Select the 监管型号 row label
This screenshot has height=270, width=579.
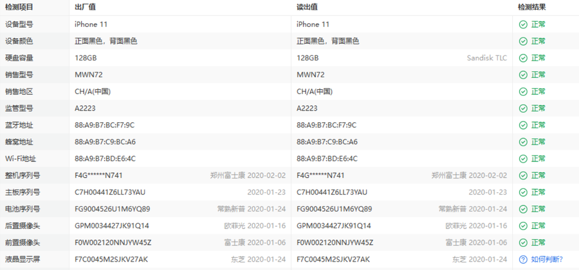(x=19, y=109)
